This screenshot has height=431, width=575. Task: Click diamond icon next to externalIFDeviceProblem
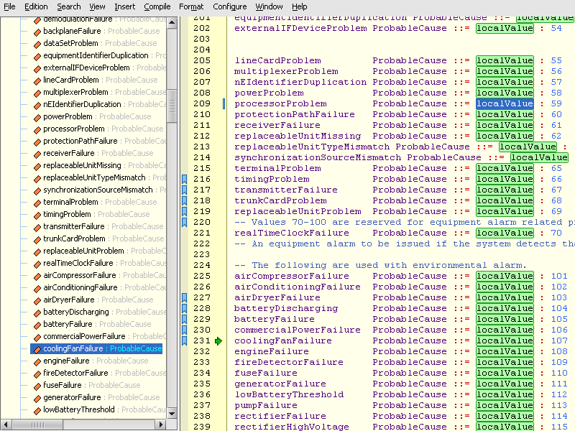(x=37, y=69)
